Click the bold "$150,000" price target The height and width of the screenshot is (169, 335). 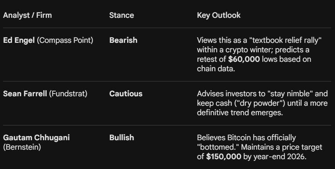[224, 156]
